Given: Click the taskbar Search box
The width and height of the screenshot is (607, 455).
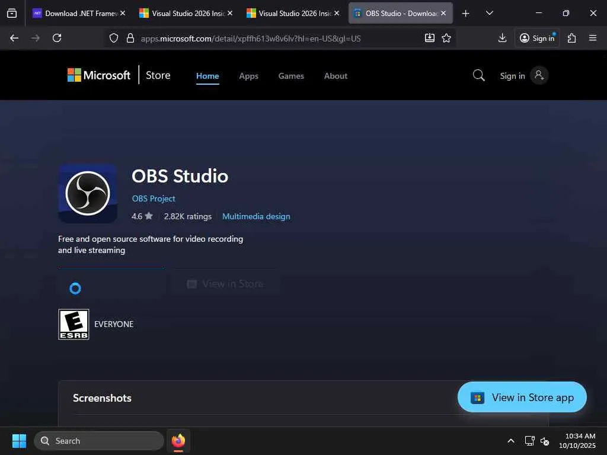Looking at the screenshot, I should click(x=99, y=441).
